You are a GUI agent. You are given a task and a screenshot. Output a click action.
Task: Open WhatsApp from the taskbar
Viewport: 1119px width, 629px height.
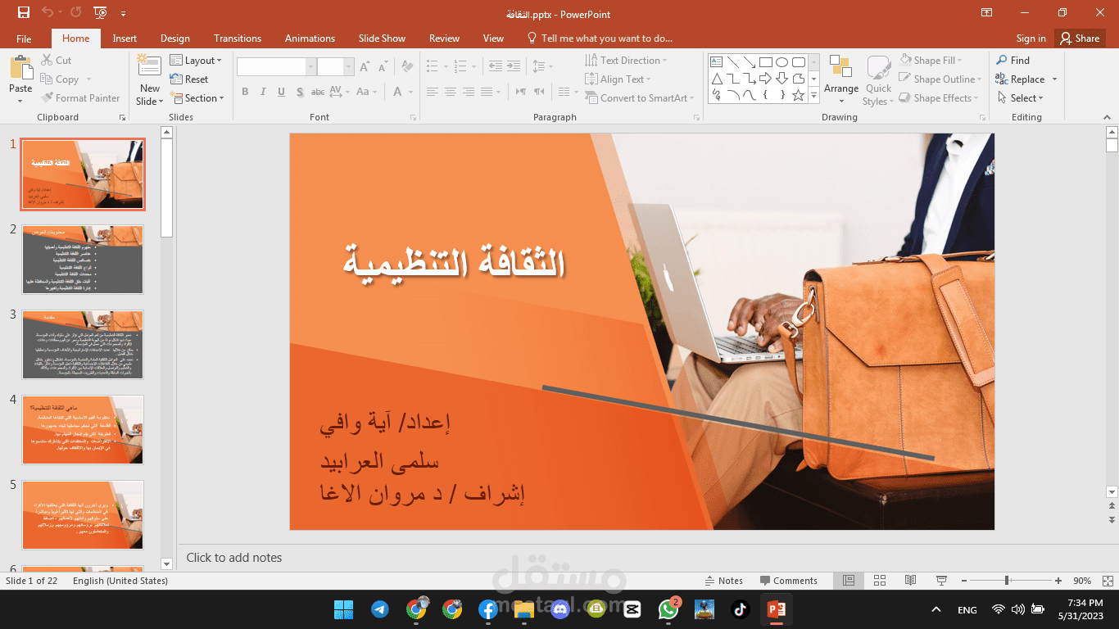(x=668, y=609)
